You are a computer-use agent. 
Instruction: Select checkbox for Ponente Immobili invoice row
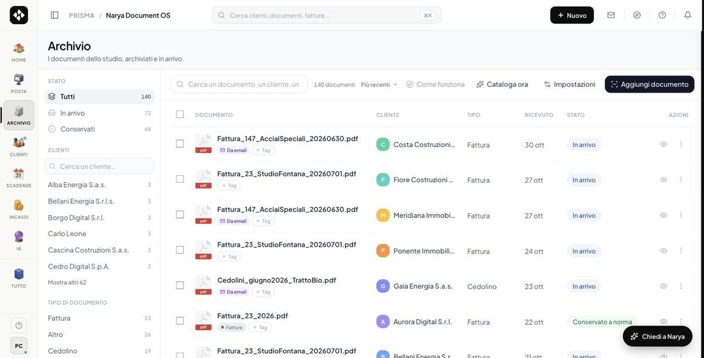[x=180, y=250]
